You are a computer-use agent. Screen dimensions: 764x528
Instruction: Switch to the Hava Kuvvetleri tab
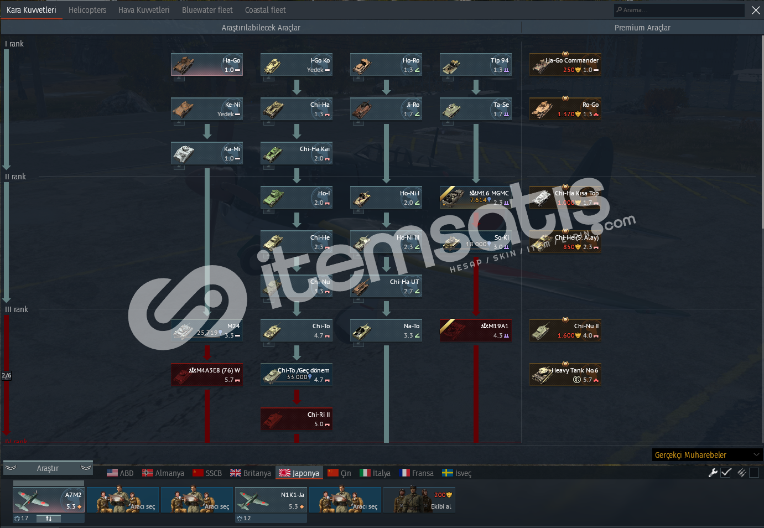click(144, 10)
